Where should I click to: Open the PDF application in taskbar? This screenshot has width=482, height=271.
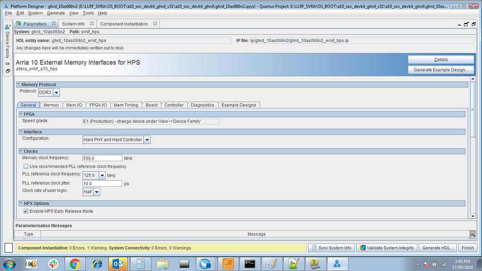point(228,264)
